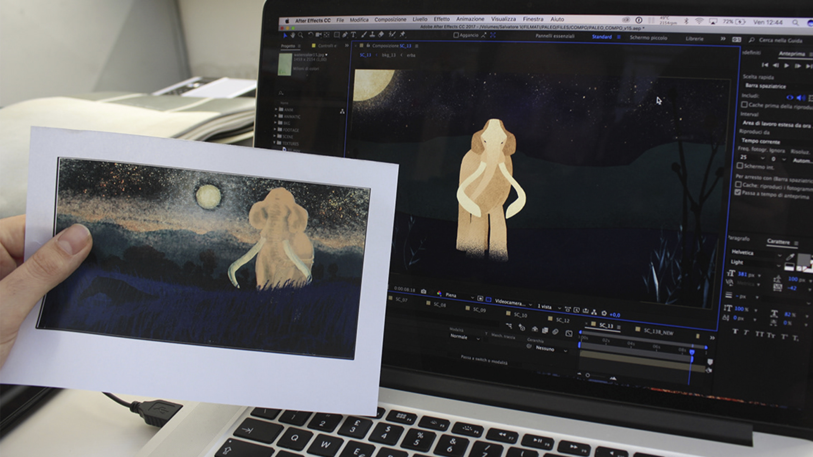Click the show channel RGB icon
Screen dimensions: 813x457
[439, 293]
